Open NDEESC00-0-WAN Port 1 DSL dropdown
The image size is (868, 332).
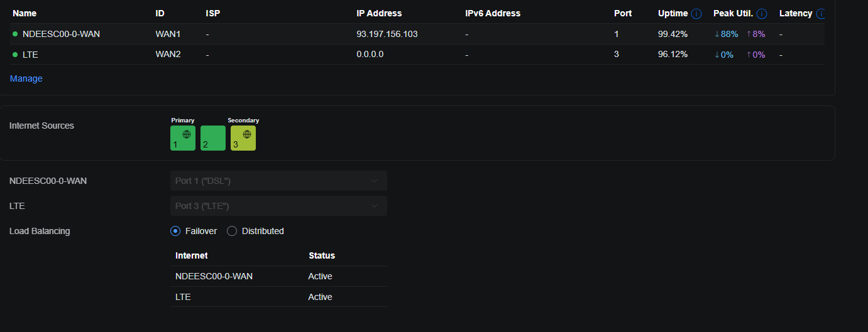coord(278,181)
